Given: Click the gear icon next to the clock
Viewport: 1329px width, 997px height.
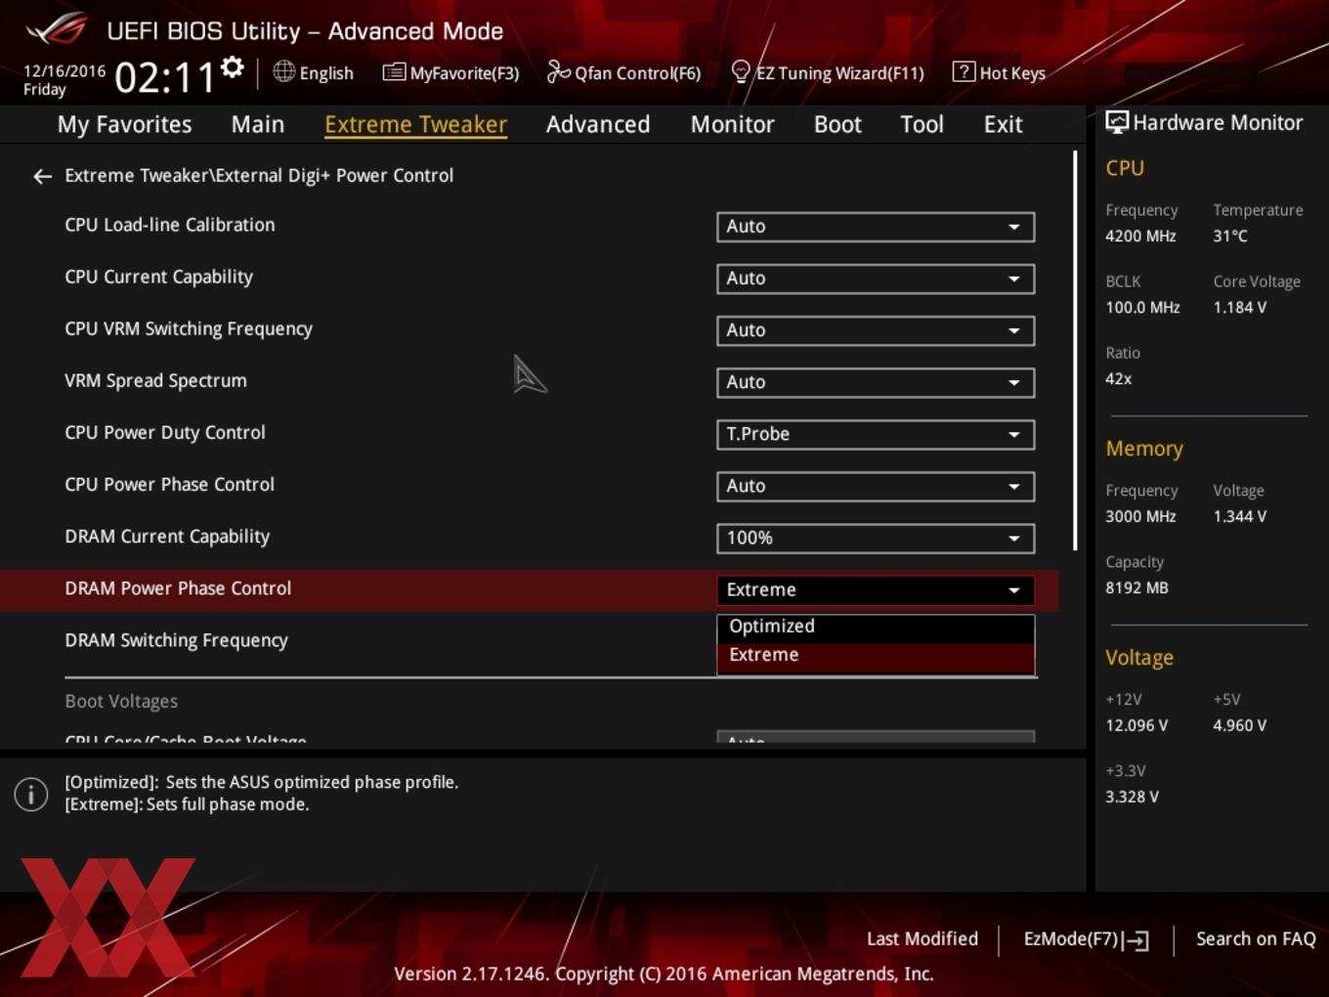Looking at the screenshot, I should coord(232,67).
